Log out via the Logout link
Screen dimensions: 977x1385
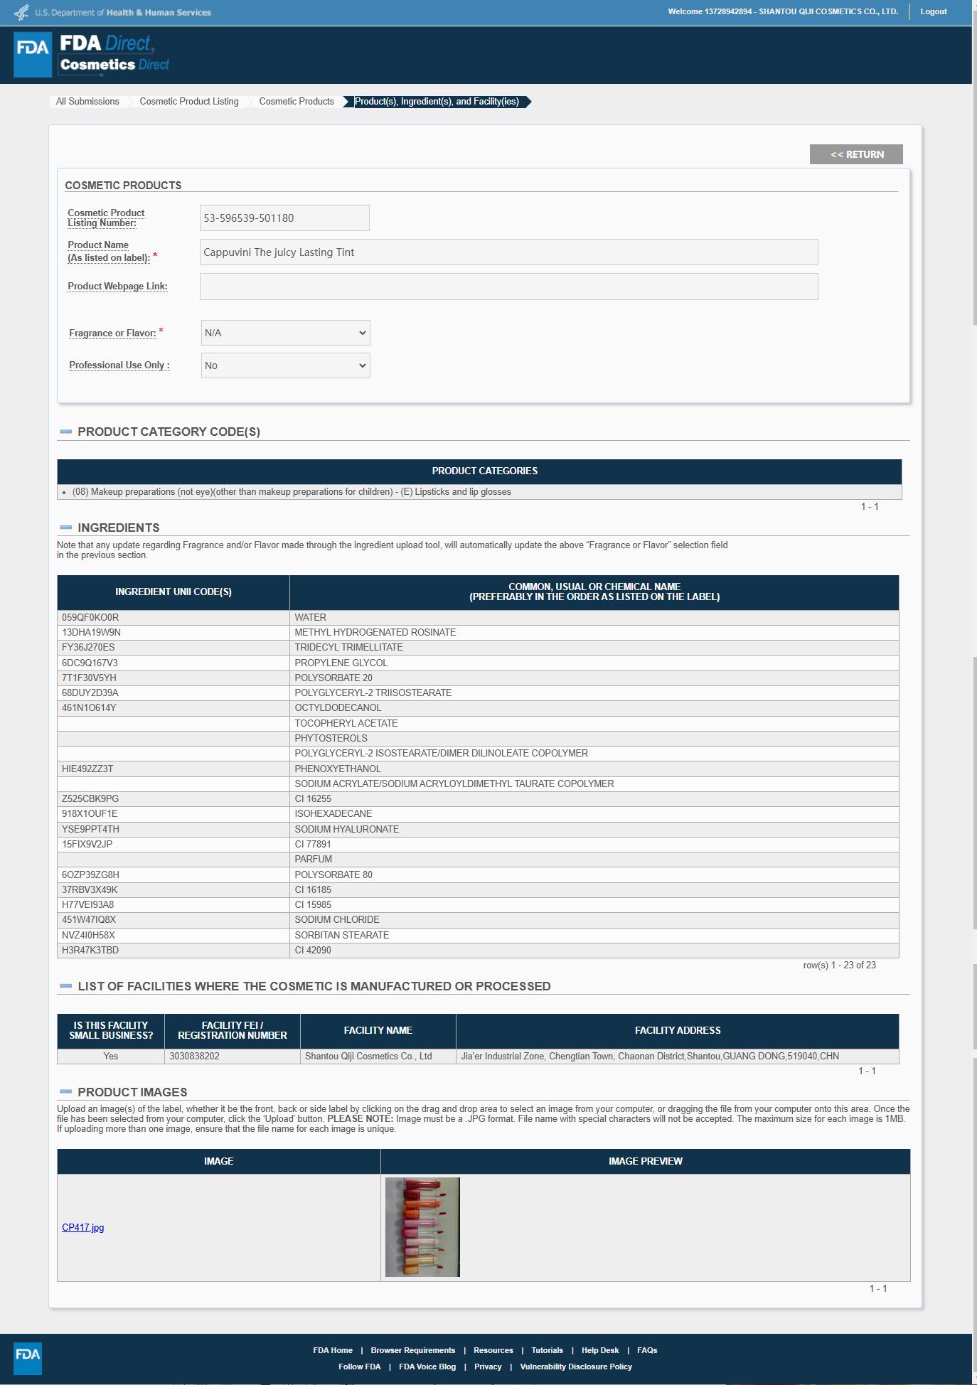933,11
